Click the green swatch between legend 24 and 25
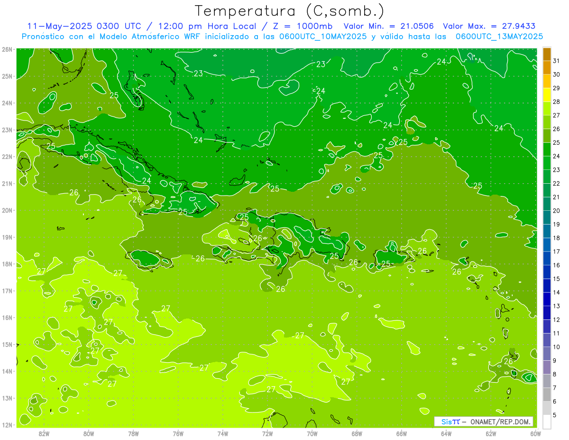This screenshot has width=569, height=440. tap(547, 150)
